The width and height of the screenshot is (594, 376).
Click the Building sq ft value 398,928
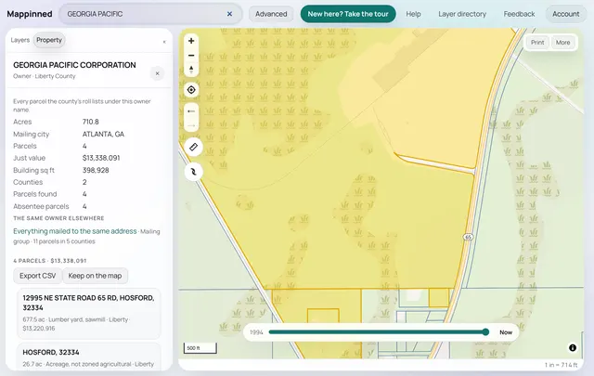[96, 170]
